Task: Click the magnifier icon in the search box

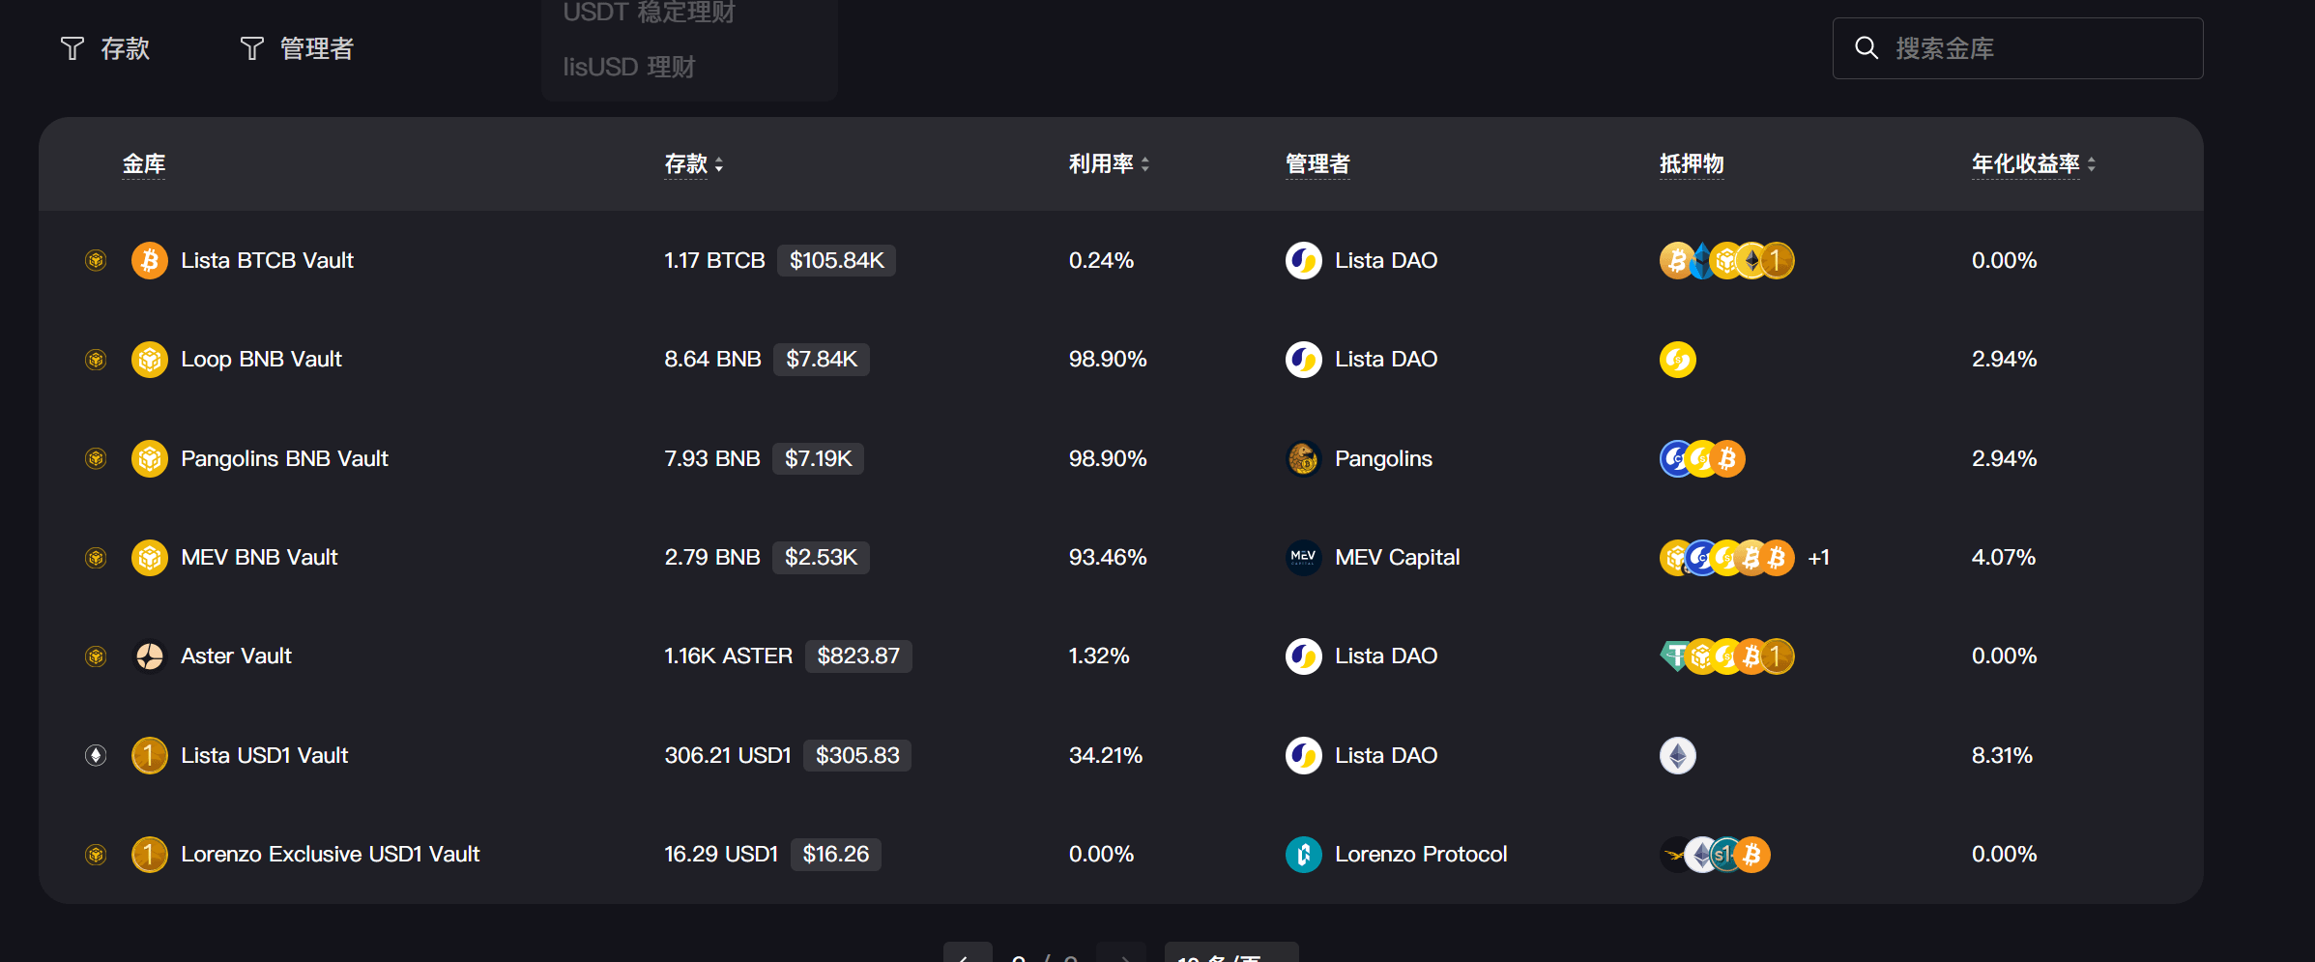Action: [x=1866, y=48]
